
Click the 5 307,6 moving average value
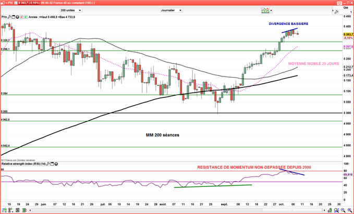click(348, 46)
